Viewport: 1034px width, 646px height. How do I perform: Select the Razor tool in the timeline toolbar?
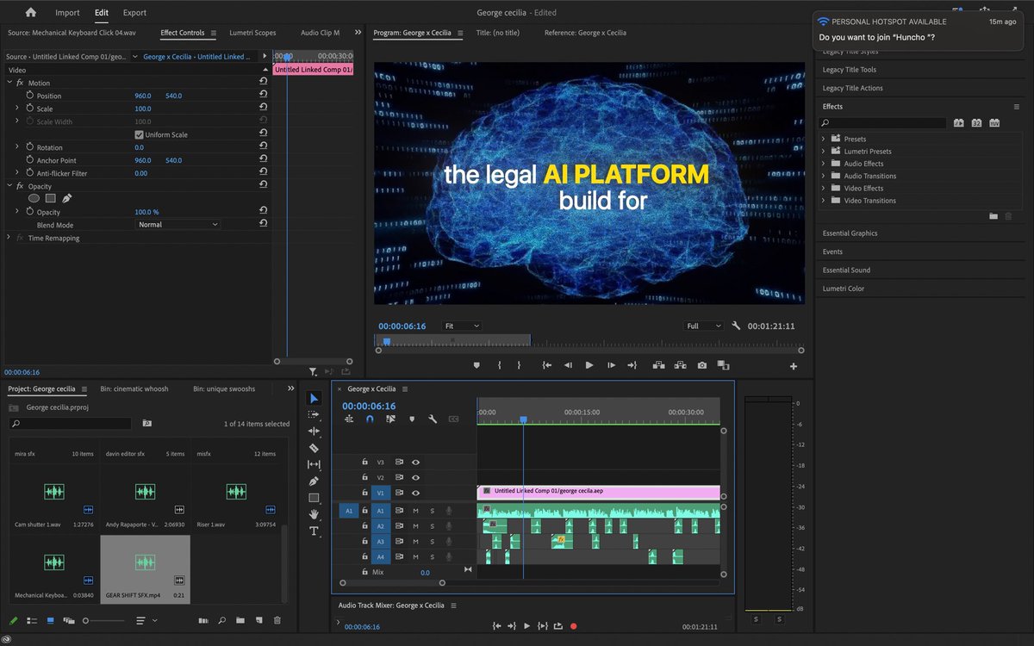[315, 448]
